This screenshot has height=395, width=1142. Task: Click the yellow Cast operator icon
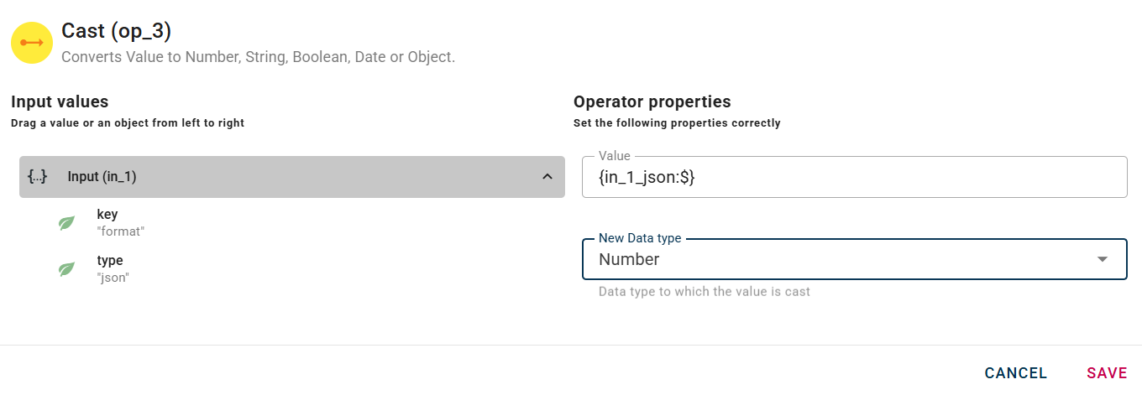tap(32, 42)
